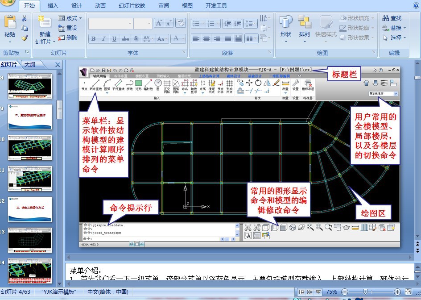
Task: Open the Columns dropdown in paragraph group
Action: [x=252, y=38]
